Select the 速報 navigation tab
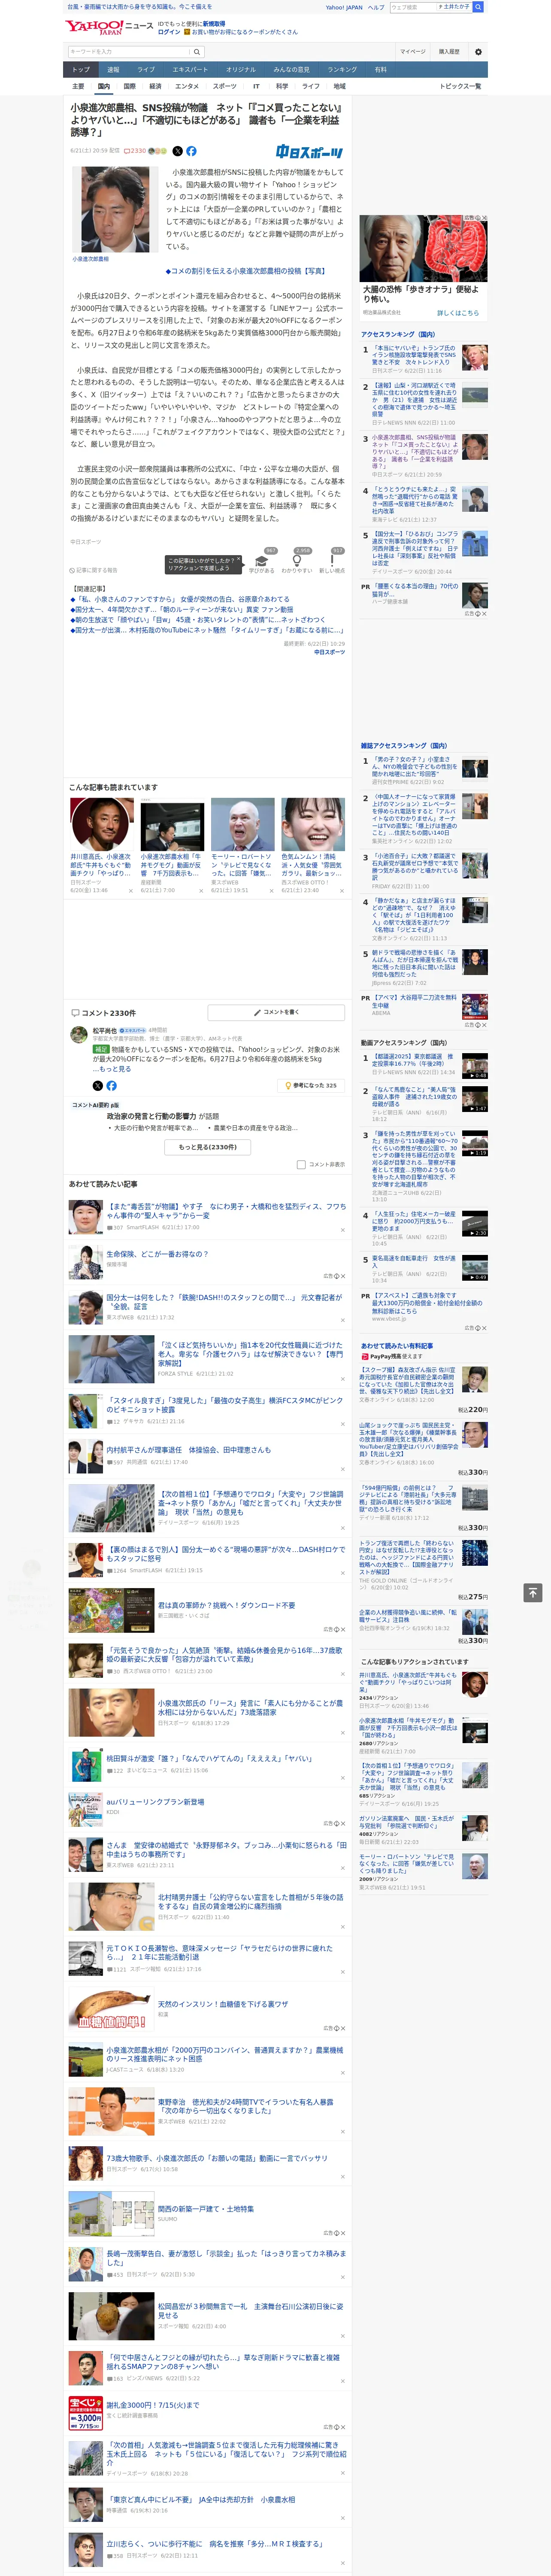This screenshot has width=551, height=2576. click(113, 70)
